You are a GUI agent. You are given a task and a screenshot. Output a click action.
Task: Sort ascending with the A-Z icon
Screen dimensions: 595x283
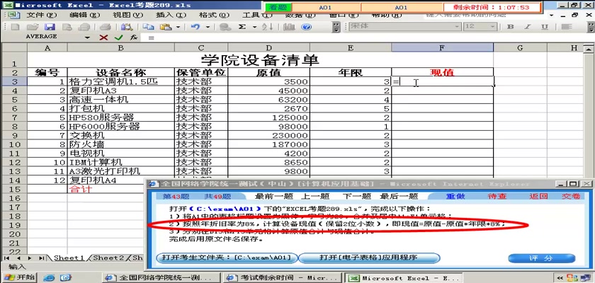tap(268, 27)
